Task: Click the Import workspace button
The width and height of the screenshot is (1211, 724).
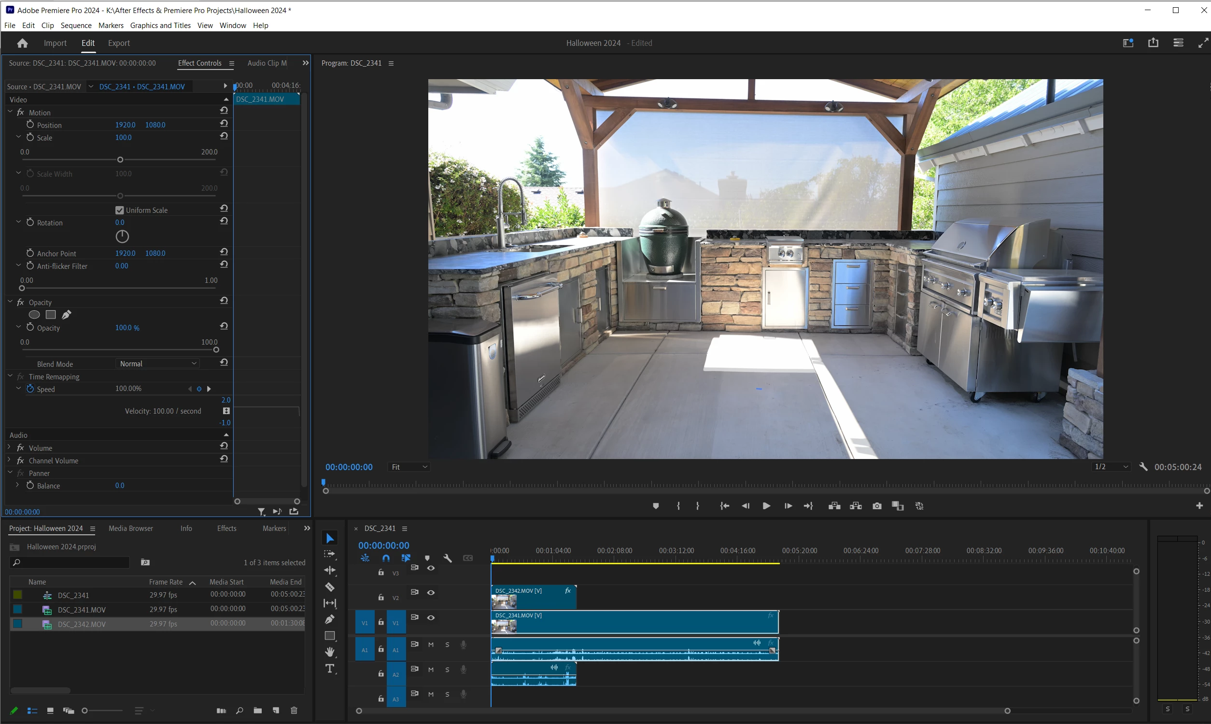Action: click(55, 43)
